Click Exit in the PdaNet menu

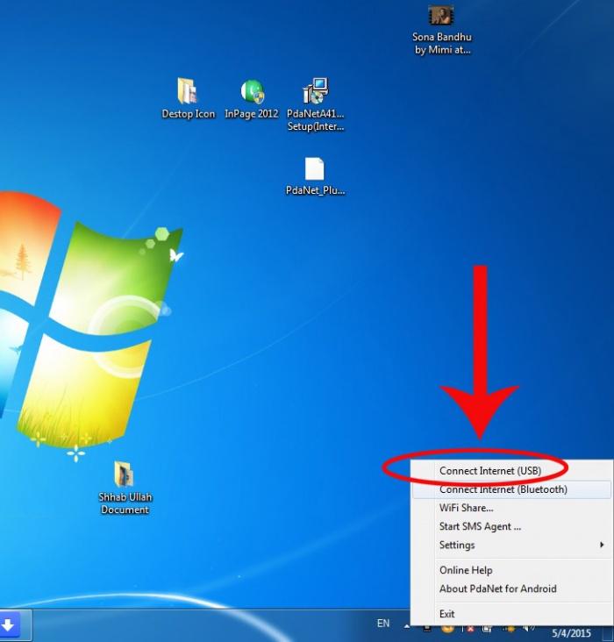[x=511, y=614]
